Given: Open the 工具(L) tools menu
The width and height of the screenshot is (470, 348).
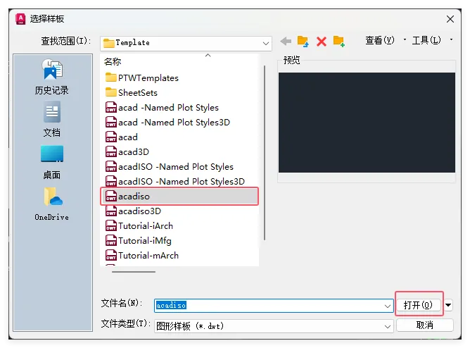Looking at the screenshot, I should click(426, 40).
